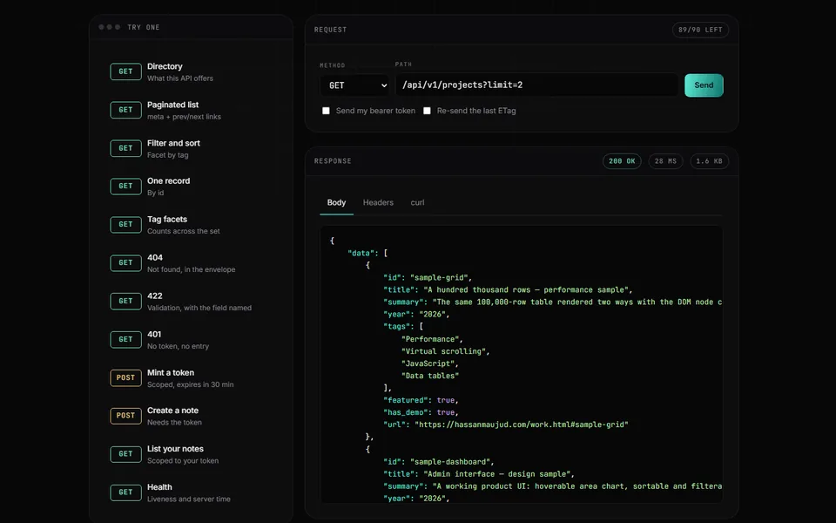Screen dimensions: 836x523
Task: Click the "Data tables" tag in response
Action: pyautogui.click(x=429, y=376)
